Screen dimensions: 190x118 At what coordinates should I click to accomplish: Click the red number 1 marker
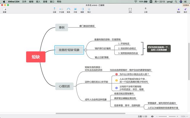pos(116,74)
